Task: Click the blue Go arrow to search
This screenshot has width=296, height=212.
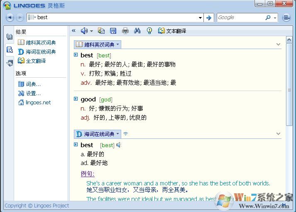Action: tap(209, 18)
